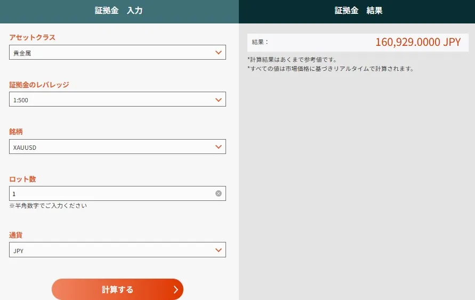475x300 pixels.
Task: Click the right arrow icon on 計算する button
Action: pos(175,290)
